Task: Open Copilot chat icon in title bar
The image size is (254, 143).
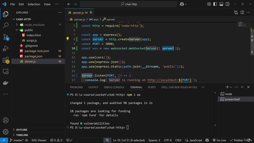Action: [x=182, y=4]
